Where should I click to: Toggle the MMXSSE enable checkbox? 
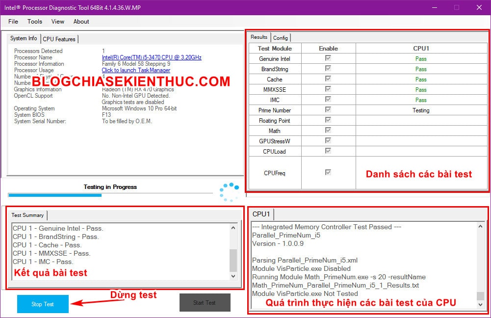(x=328, y=89)
